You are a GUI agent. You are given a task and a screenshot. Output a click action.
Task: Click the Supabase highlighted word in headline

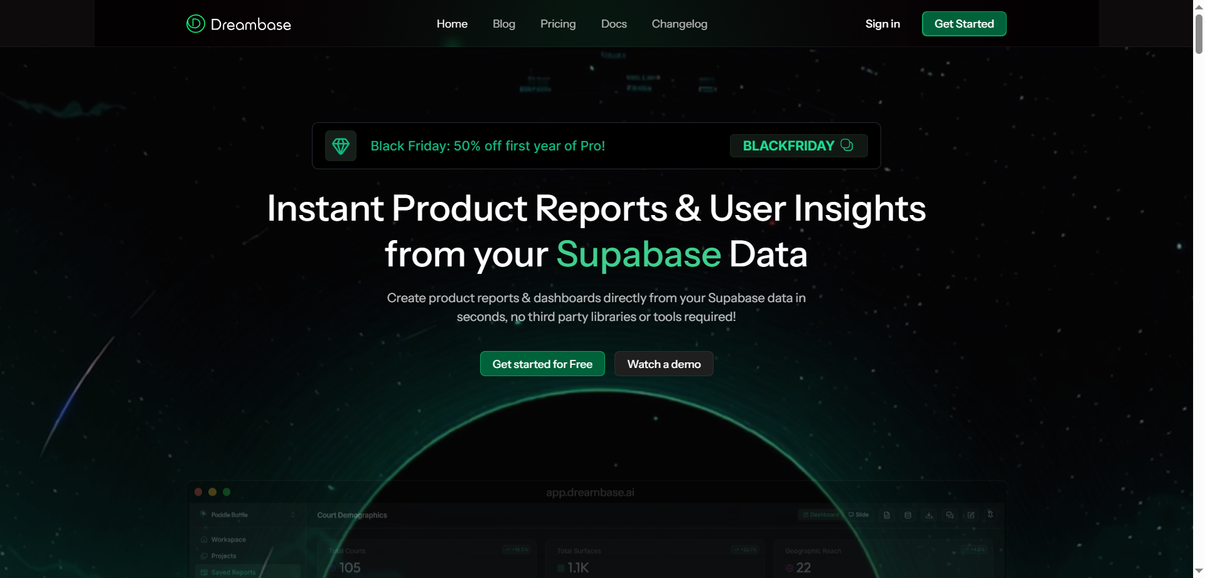(639, 255)
